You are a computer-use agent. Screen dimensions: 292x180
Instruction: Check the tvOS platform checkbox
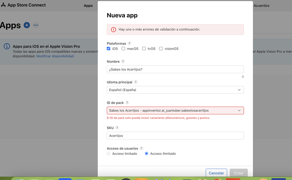tap(144, 49)
